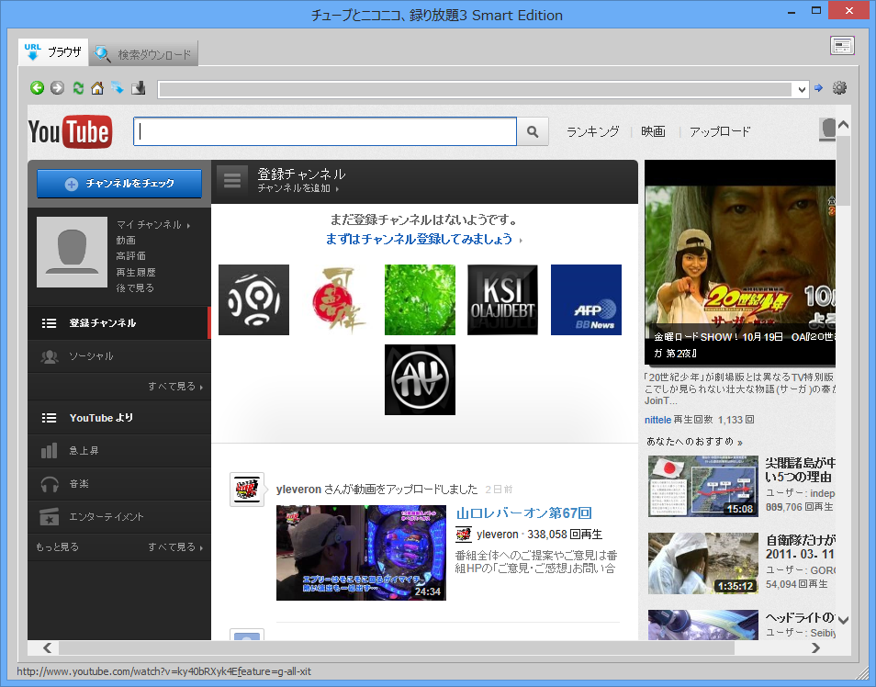
Task: Click あなたへのおすすめ heading link
Action: (x=694, y=442)
